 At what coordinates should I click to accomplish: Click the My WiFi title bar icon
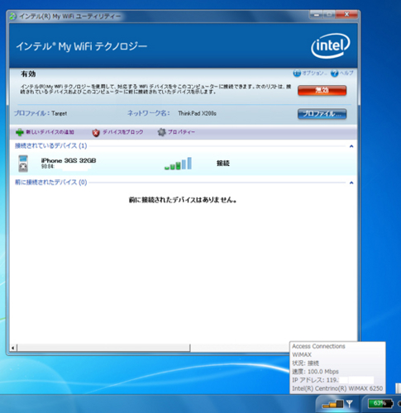(12, 17)
